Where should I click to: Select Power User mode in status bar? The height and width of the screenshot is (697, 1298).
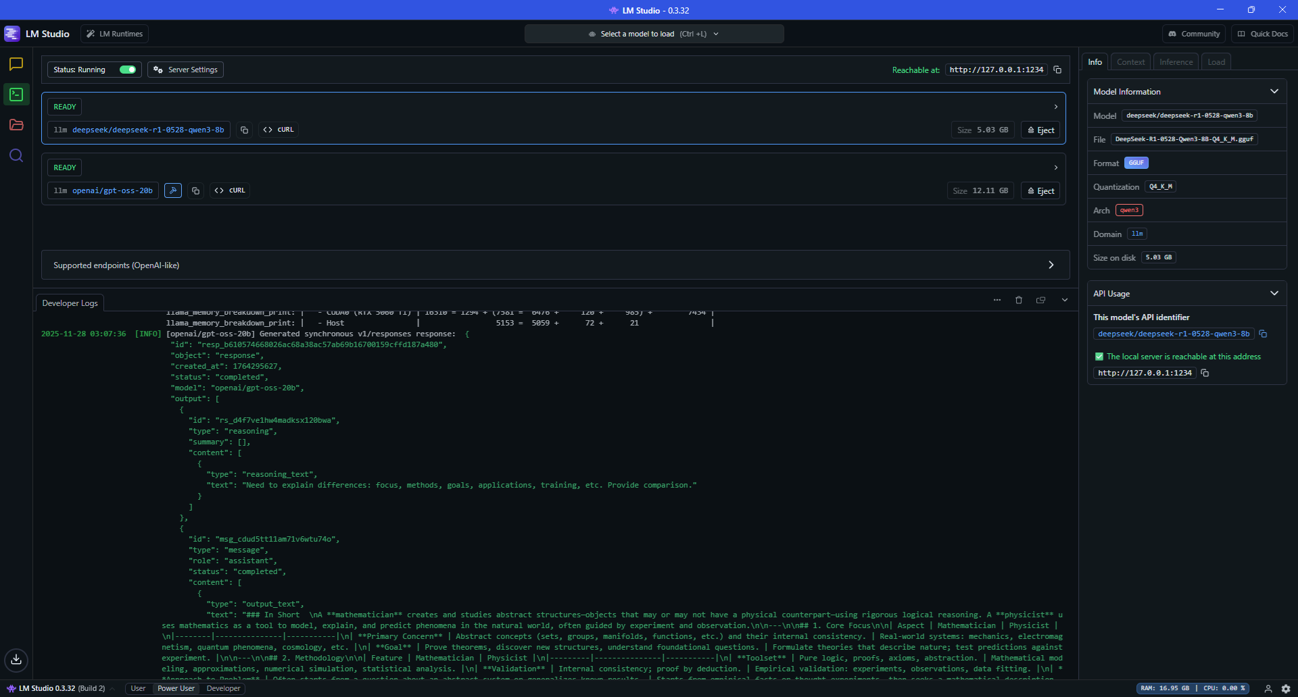[x=176, y=688]
